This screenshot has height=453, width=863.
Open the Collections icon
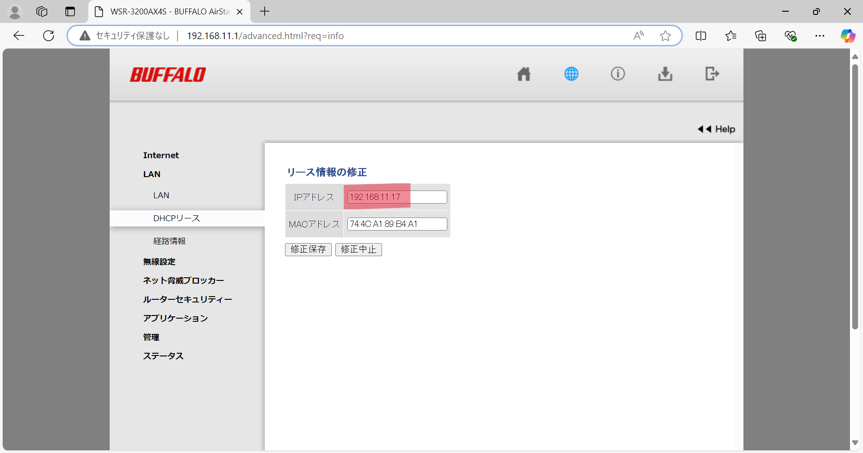click(x=761, y=36)
